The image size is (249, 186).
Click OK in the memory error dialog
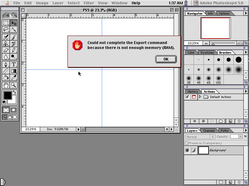[166, 59]
